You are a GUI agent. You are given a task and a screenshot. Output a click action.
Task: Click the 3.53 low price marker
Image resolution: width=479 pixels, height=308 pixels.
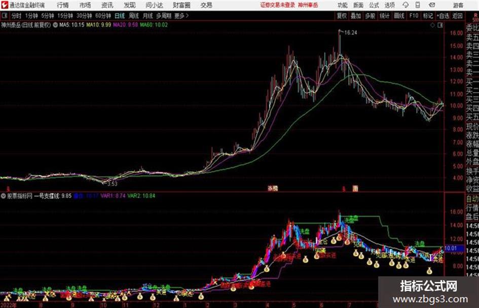point(113,184)
